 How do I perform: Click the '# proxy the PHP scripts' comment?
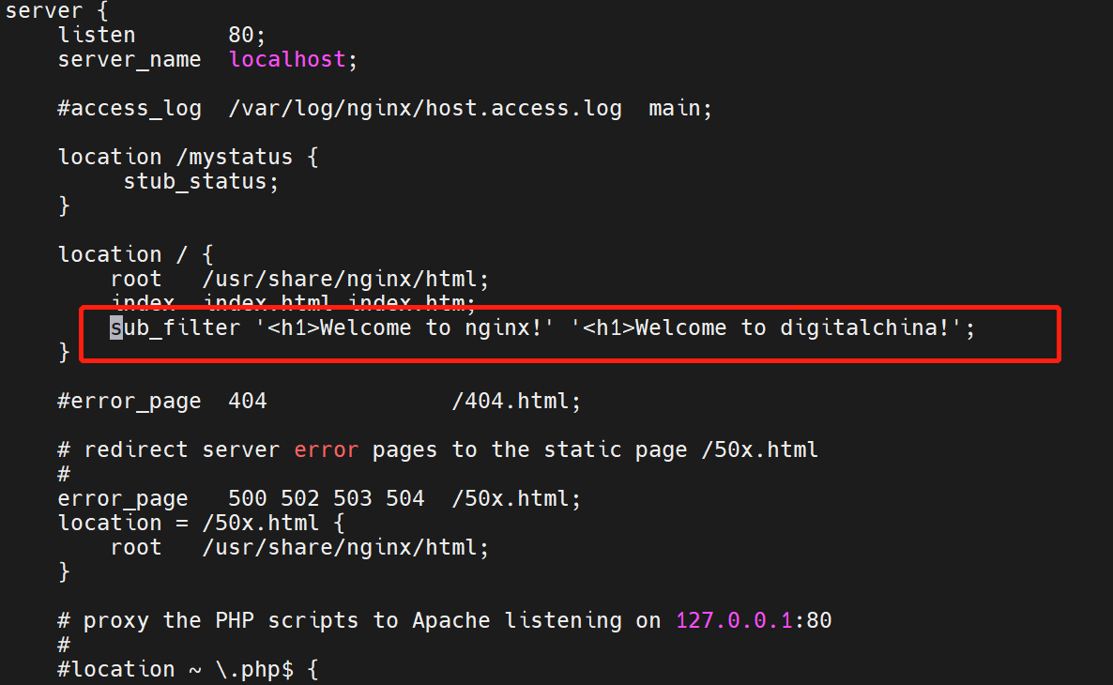(444, 620)
